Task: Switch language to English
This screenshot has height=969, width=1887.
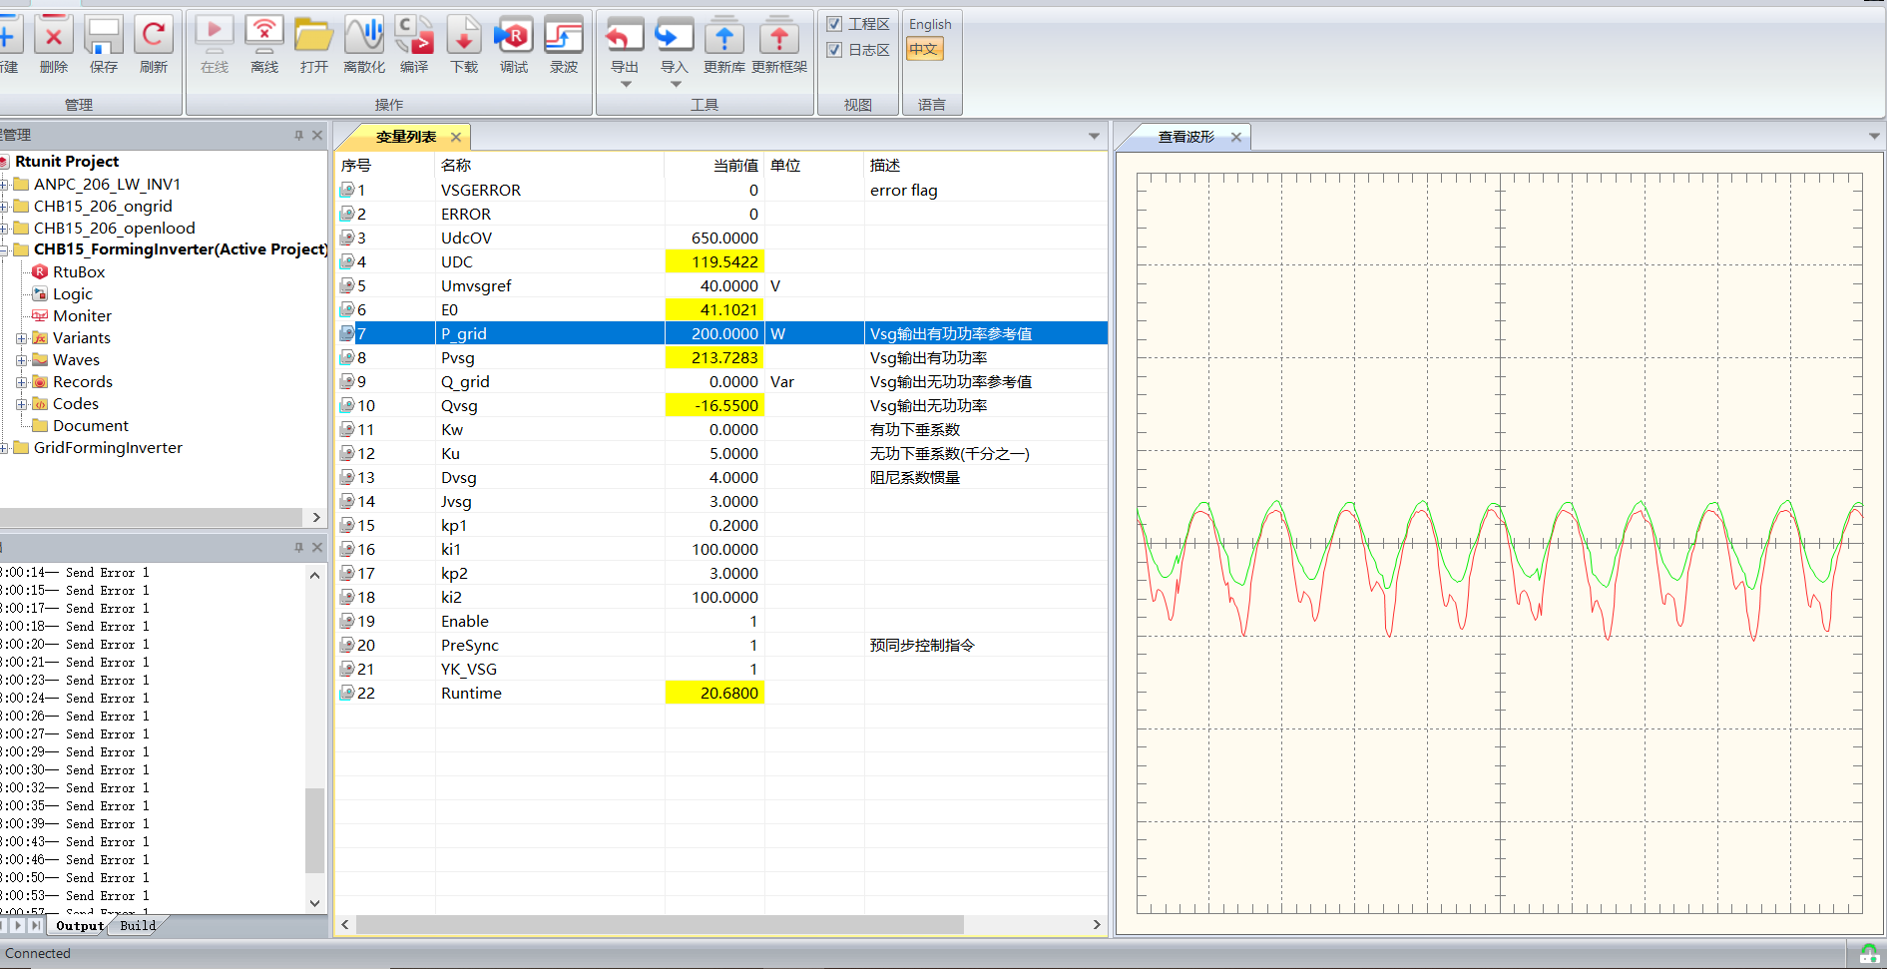Action: 930,24
